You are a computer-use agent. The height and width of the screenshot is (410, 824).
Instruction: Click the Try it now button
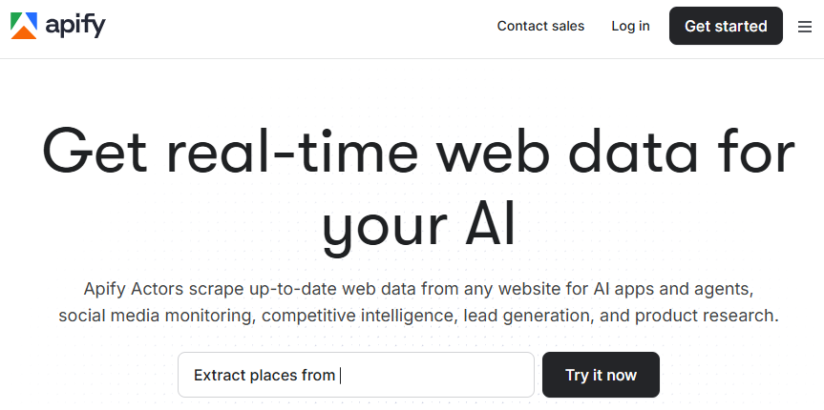coord(601,375)
